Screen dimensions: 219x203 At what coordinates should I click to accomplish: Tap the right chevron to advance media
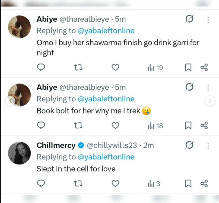pyautogui.click(x=210, y=101)
